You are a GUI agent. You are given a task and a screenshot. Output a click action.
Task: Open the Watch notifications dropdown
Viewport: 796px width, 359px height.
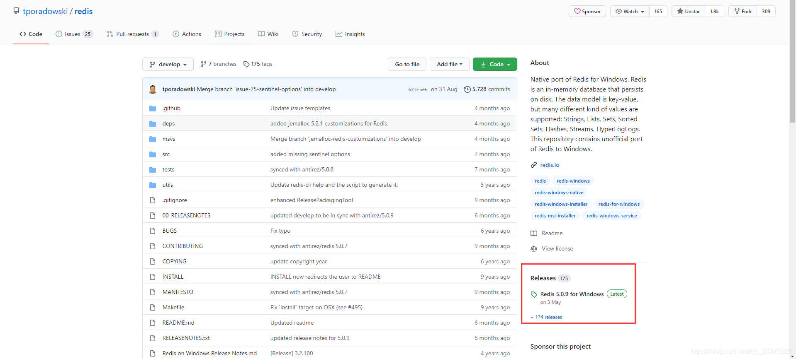coord(630,12)
